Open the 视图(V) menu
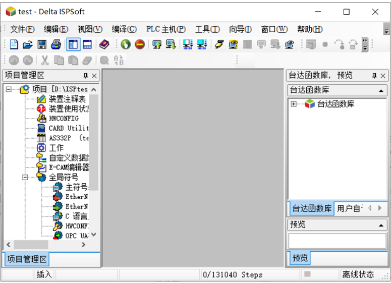Screen dimensions: 391x283 (90, 29)
